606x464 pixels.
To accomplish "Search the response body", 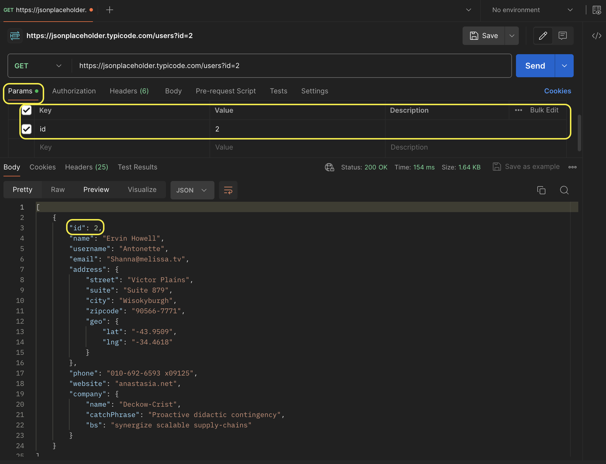I will tap(564, 190).
